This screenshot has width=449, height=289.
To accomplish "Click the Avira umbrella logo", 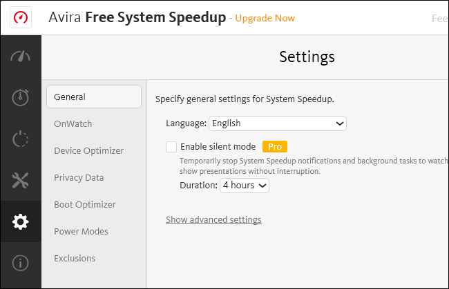I will click(x=20, y=17).
